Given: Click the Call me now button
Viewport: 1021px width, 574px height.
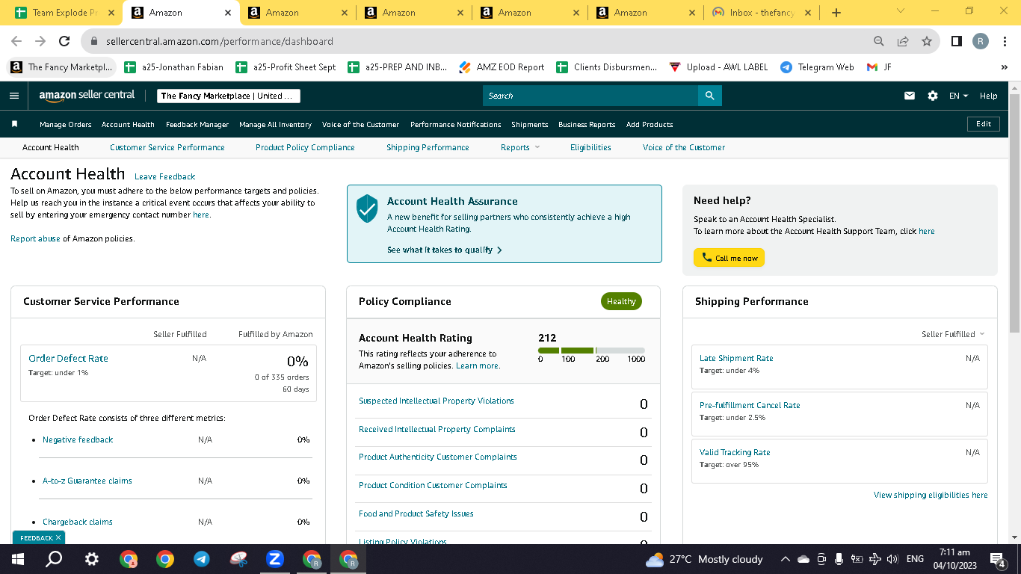Looking at the screenshot, I should (729, 258).
